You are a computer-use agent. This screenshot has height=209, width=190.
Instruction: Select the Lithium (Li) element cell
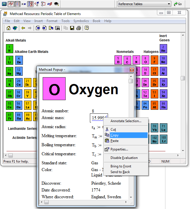coord(9,60)
